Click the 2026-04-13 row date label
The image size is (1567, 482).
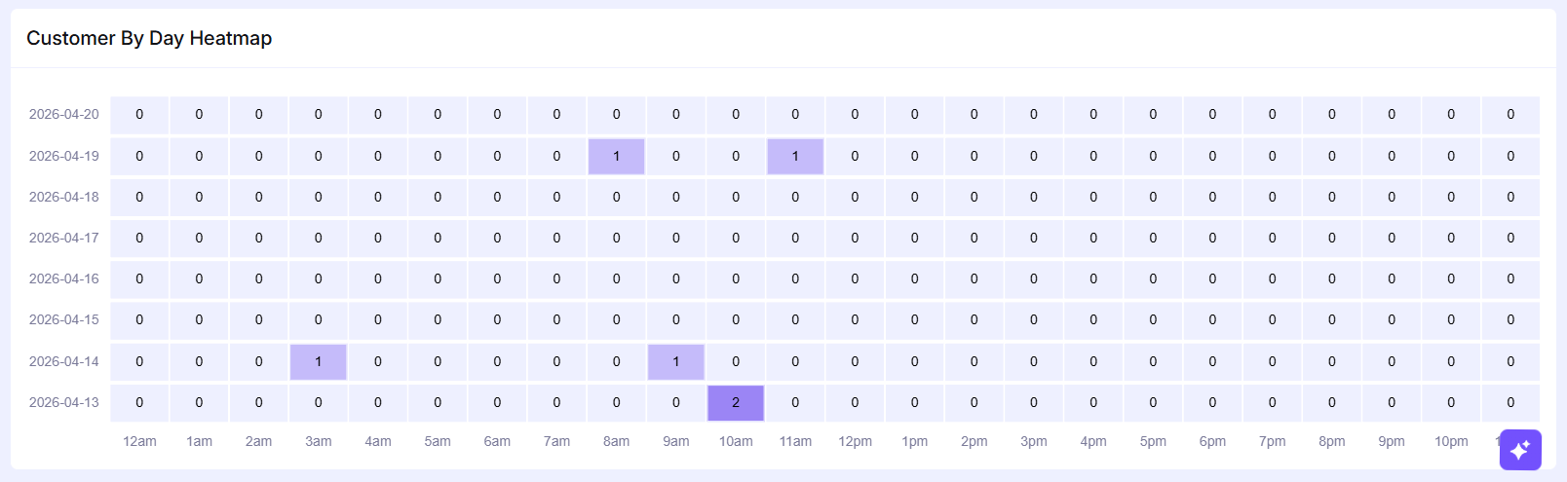click(64, 403)
